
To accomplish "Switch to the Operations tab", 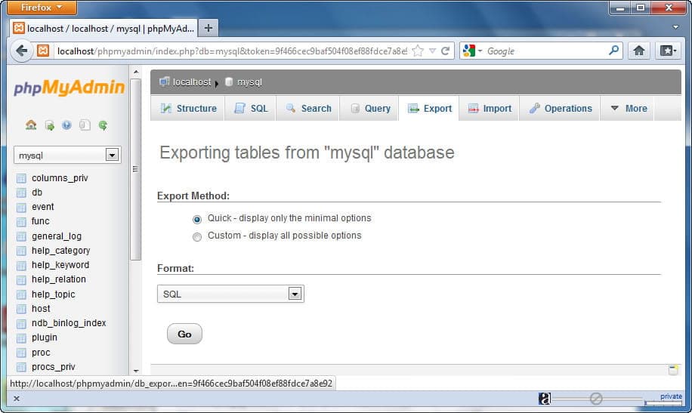I will tap(560, 108).
